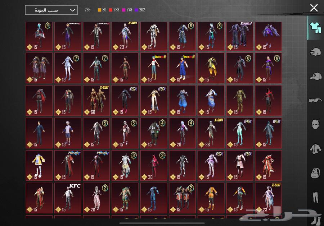Select the yellow hoodie soccer ball outfit
Image resolution: width=324 pixels, height=226 pixels.
tap(39, 165)
